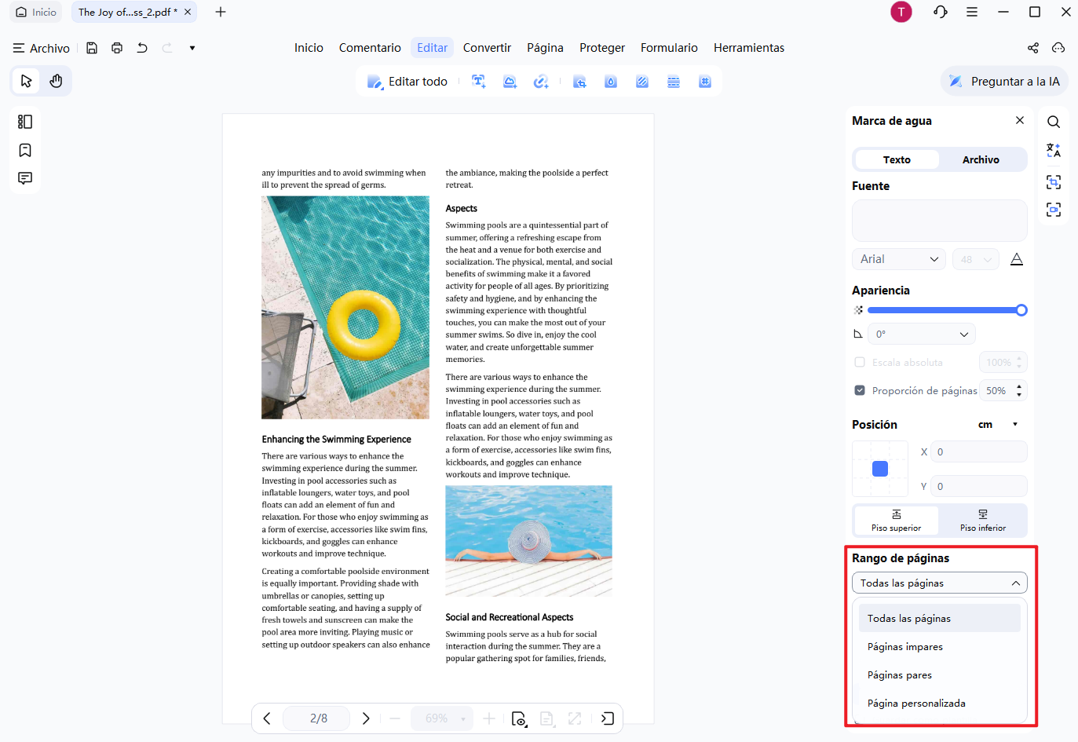Click the save document icon

click(92, 48)
